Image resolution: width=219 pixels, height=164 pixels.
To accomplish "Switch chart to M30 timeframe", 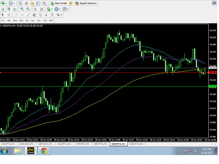I will (21, 21).
